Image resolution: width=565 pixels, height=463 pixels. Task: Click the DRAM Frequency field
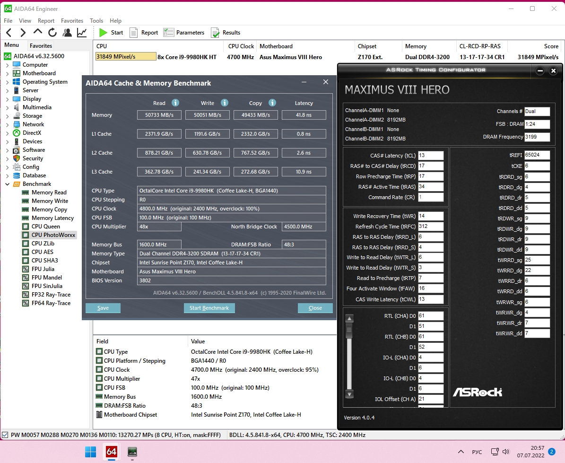pos(537,137)
